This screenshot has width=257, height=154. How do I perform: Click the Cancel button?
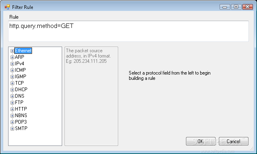point(233,141)
